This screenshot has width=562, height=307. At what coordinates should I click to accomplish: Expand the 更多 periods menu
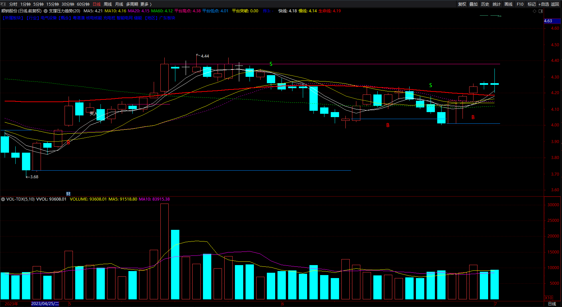[146, 4]
